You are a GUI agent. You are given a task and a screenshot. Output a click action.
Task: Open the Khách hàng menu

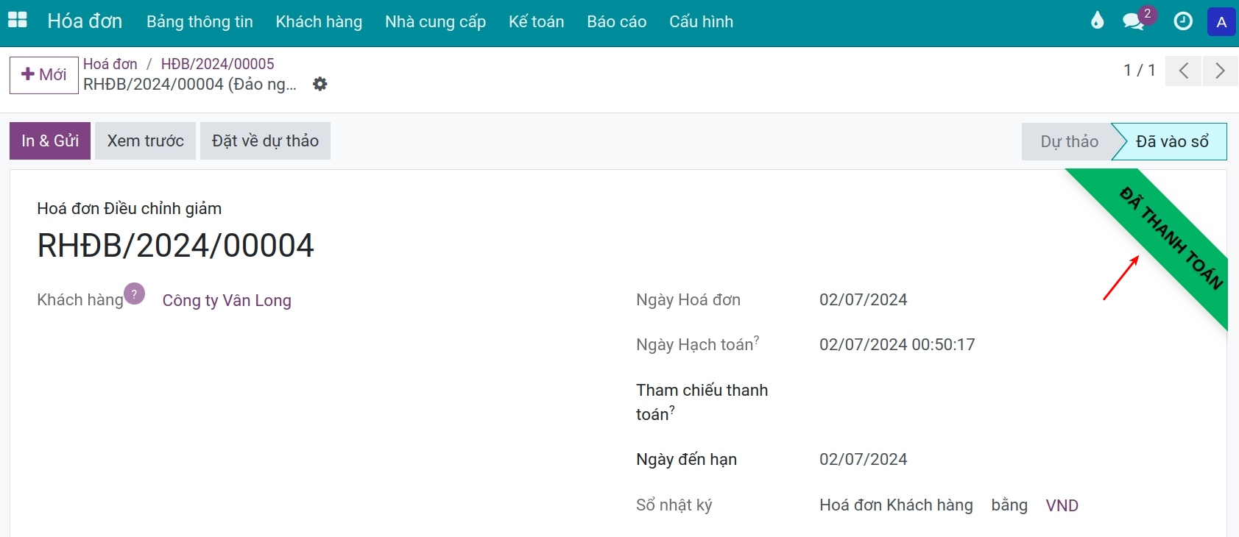point(319,22)
